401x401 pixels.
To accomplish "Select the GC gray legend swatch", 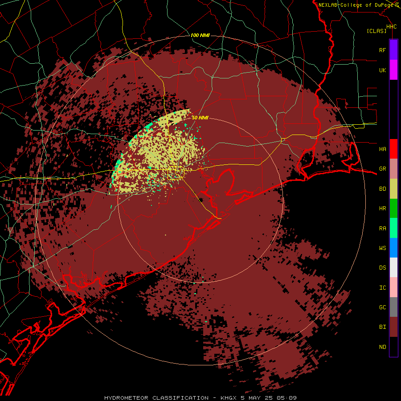I will tap(393, 307).
